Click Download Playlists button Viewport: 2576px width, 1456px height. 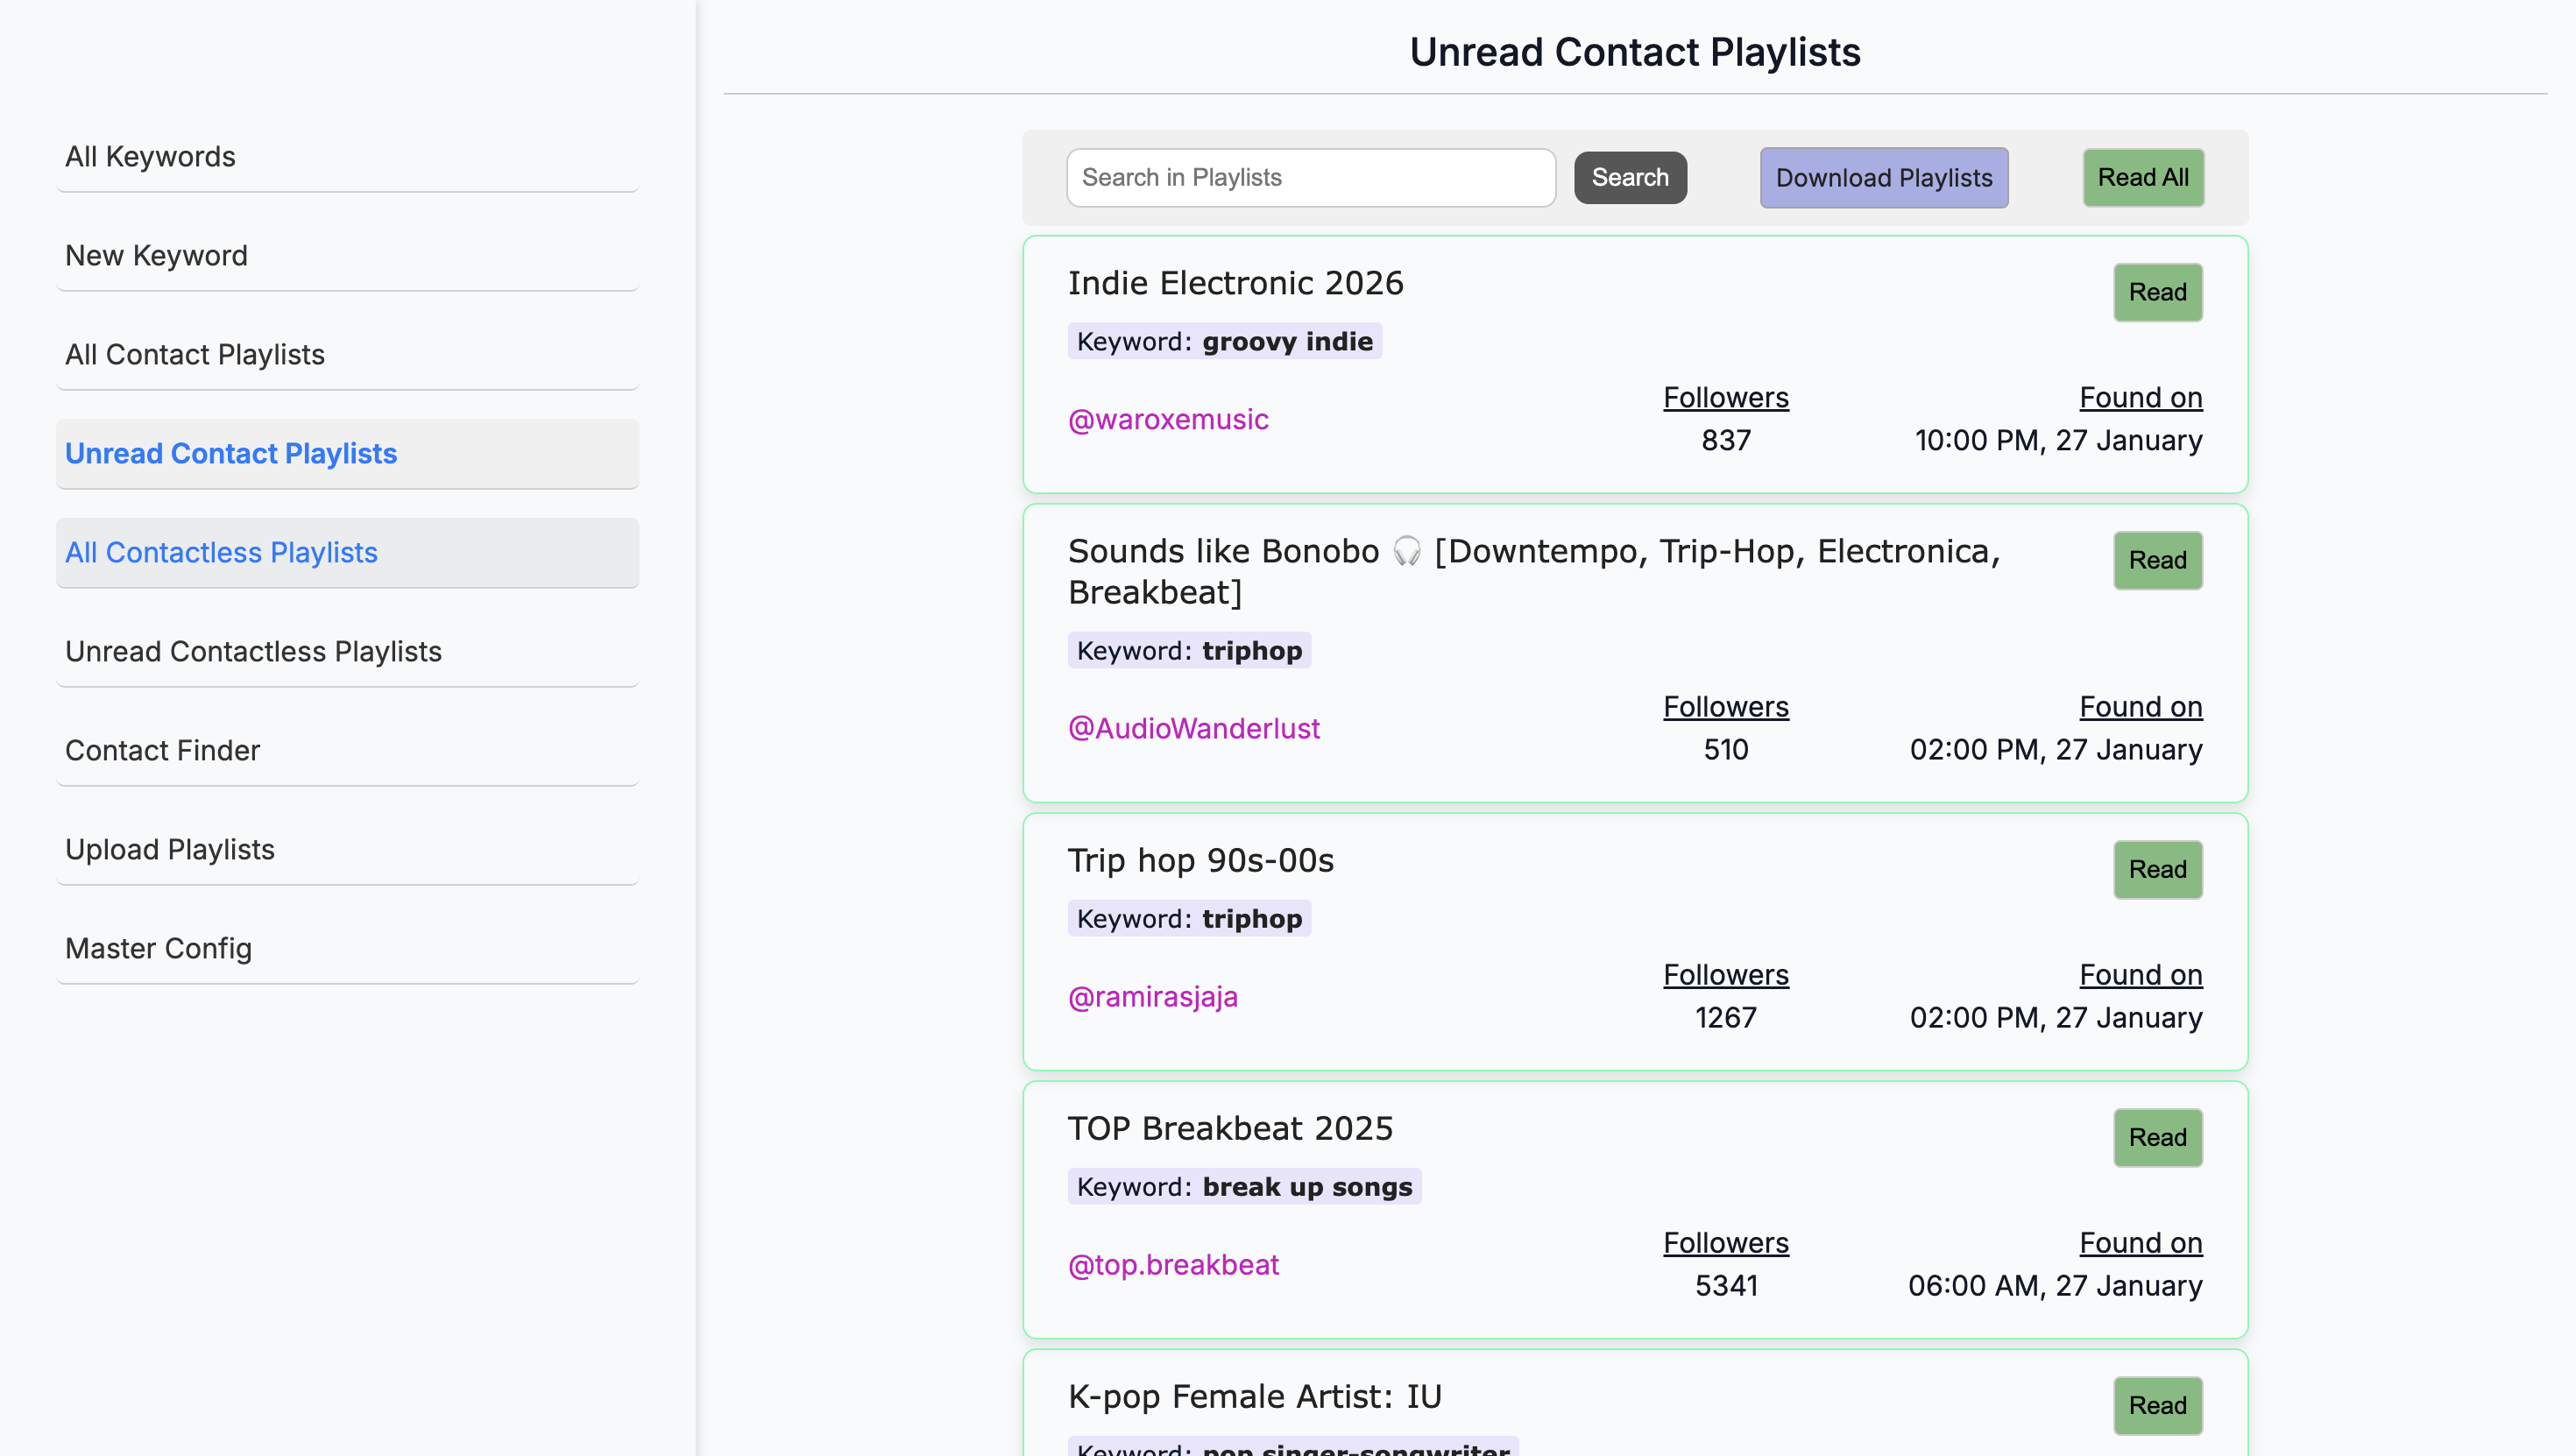click(x=1884, y=178)
